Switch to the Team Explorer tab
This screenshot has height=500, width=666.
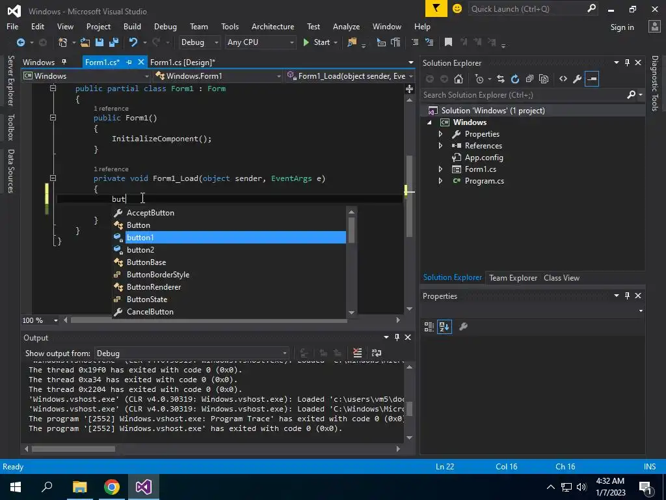[x=513, y=277]
